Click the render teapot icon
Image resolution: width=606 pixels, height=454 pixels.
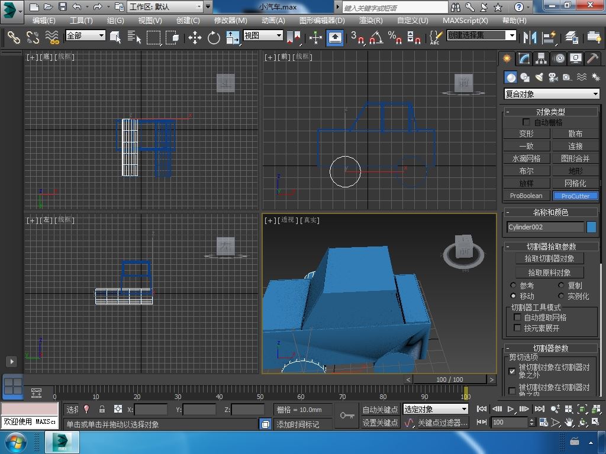coord(594,37)
